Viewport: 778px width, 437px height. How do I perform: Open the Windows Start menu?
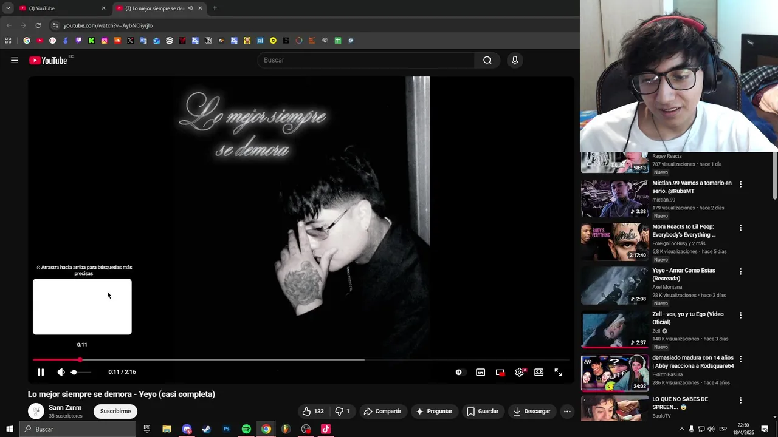tap(9, 429)
